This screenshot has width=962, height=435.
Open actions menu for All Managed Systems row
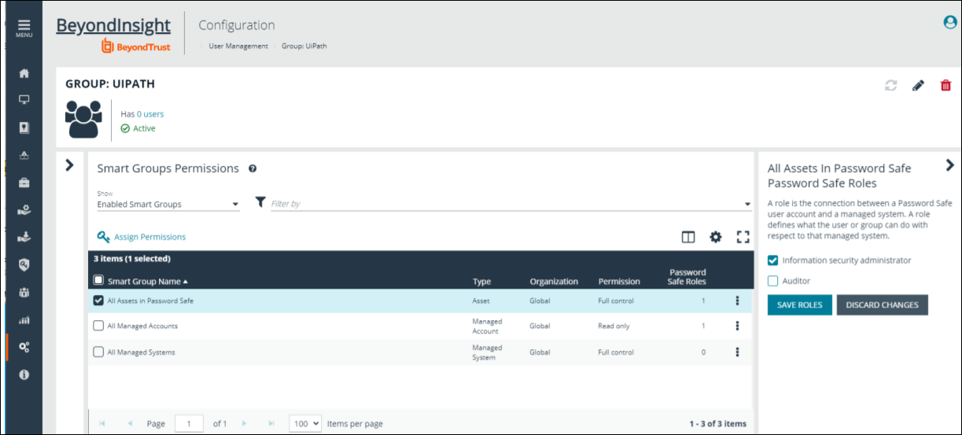tap(737, 352)
